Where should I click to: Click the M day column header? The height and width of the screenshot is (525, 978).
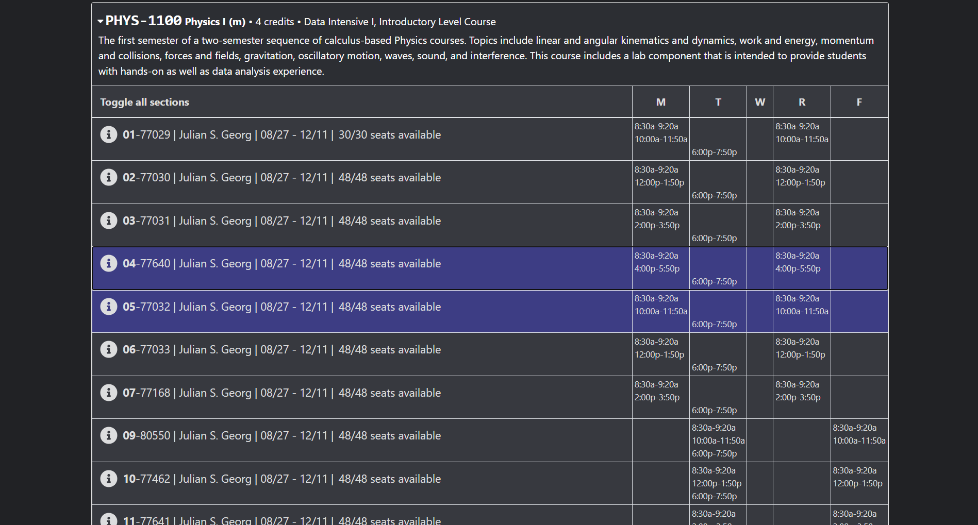click(x=661, y=102)
